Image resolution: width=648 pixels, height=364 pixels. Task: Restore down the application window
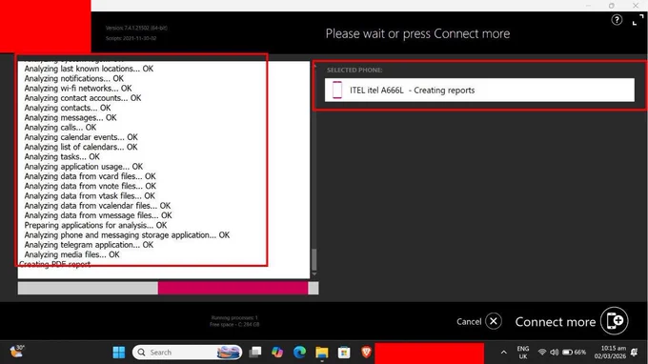pyautogui.click(x=612, y=6)
